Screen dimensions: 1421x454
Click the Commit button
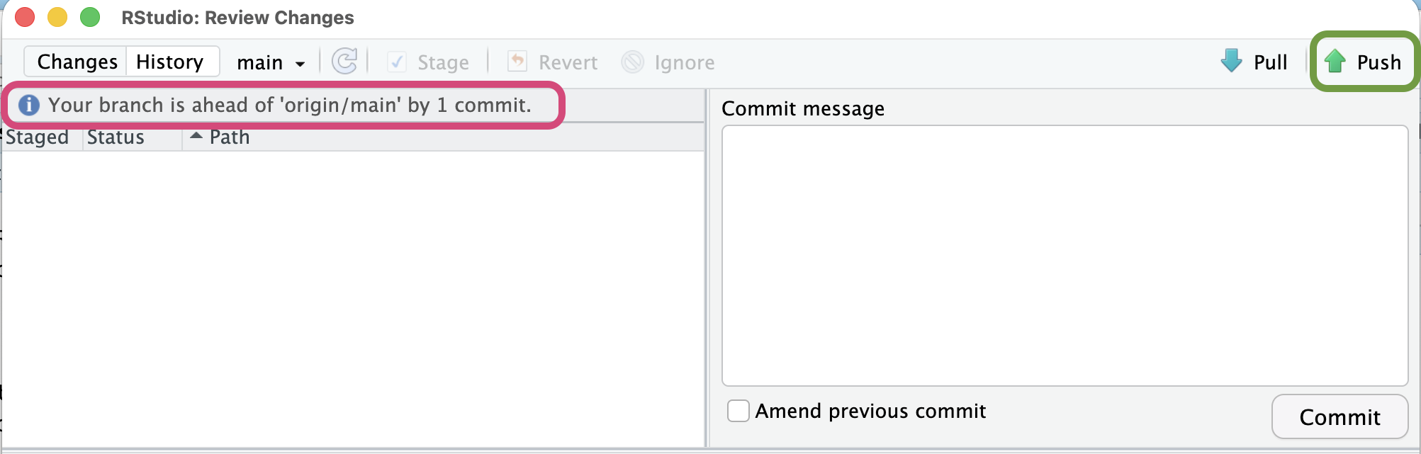[x=1339, y=416]
